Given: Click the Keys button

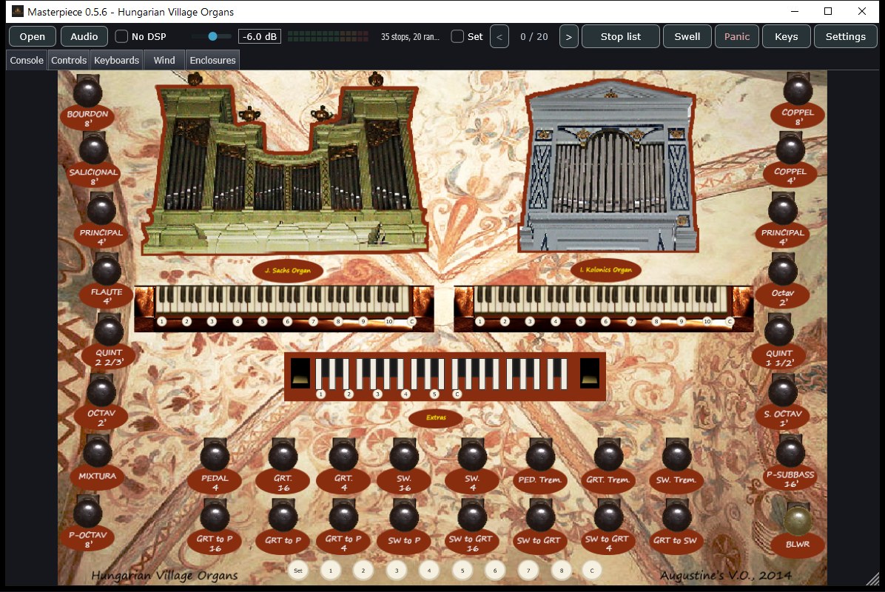Looking at the screenshot, I should [787, 36].
